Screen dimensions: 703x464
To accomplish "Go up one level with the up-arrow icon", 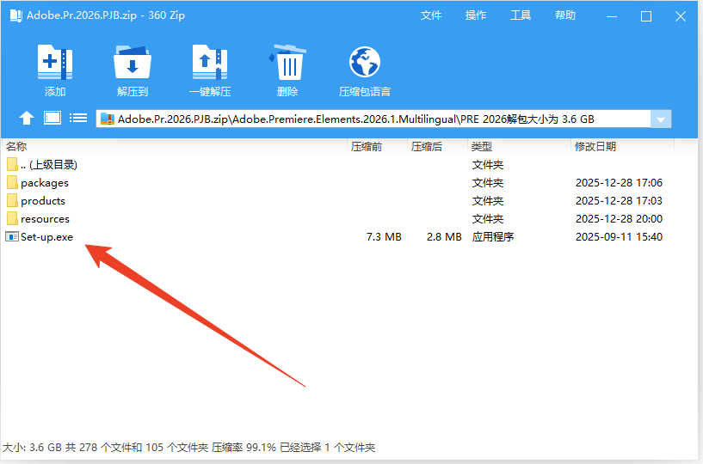I will [x=27, y=119].
